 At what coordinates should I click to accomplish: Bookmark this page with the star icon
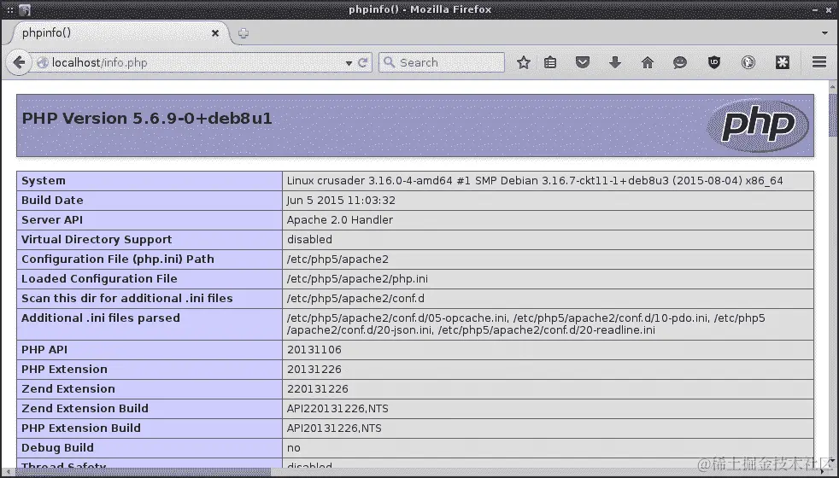pos(524,62)
